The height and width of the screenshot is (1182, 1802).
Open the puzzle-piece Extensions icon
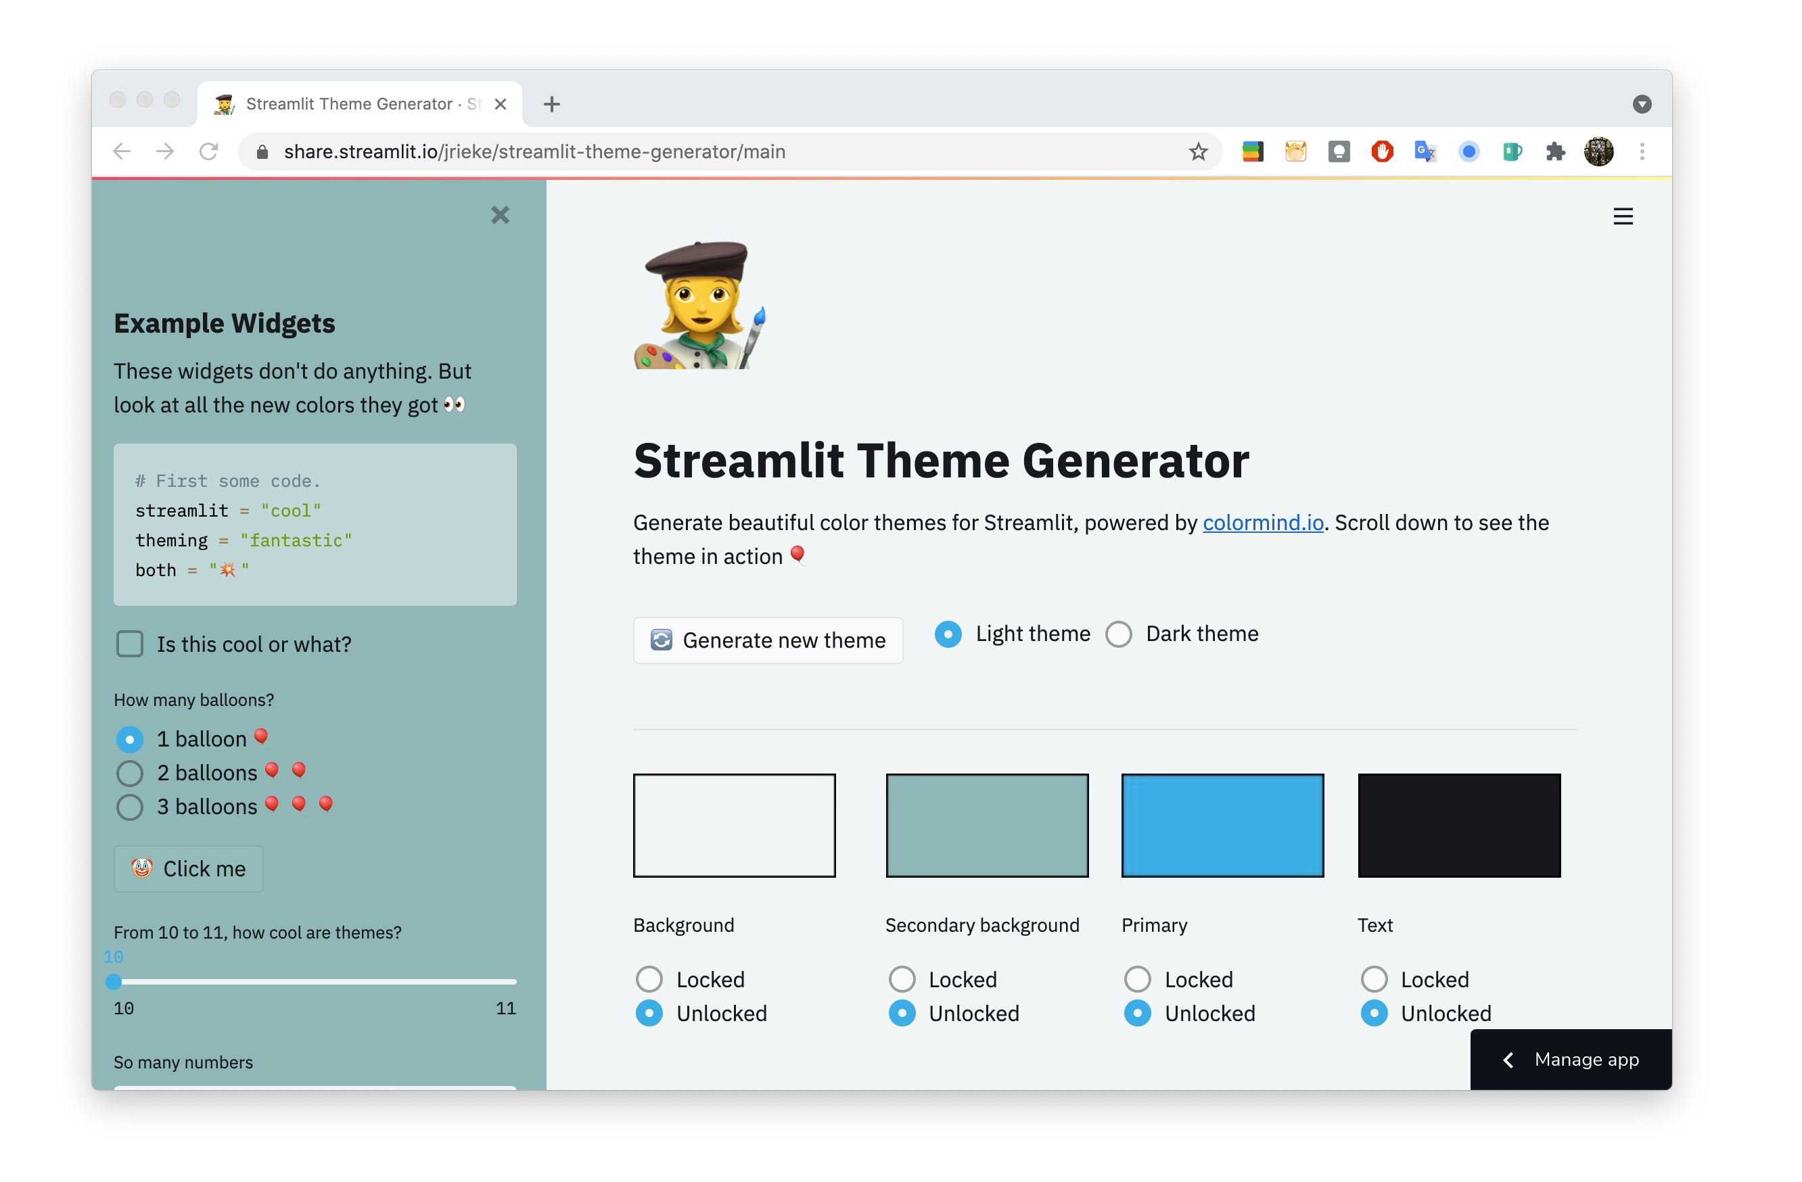click(1555, 152)
